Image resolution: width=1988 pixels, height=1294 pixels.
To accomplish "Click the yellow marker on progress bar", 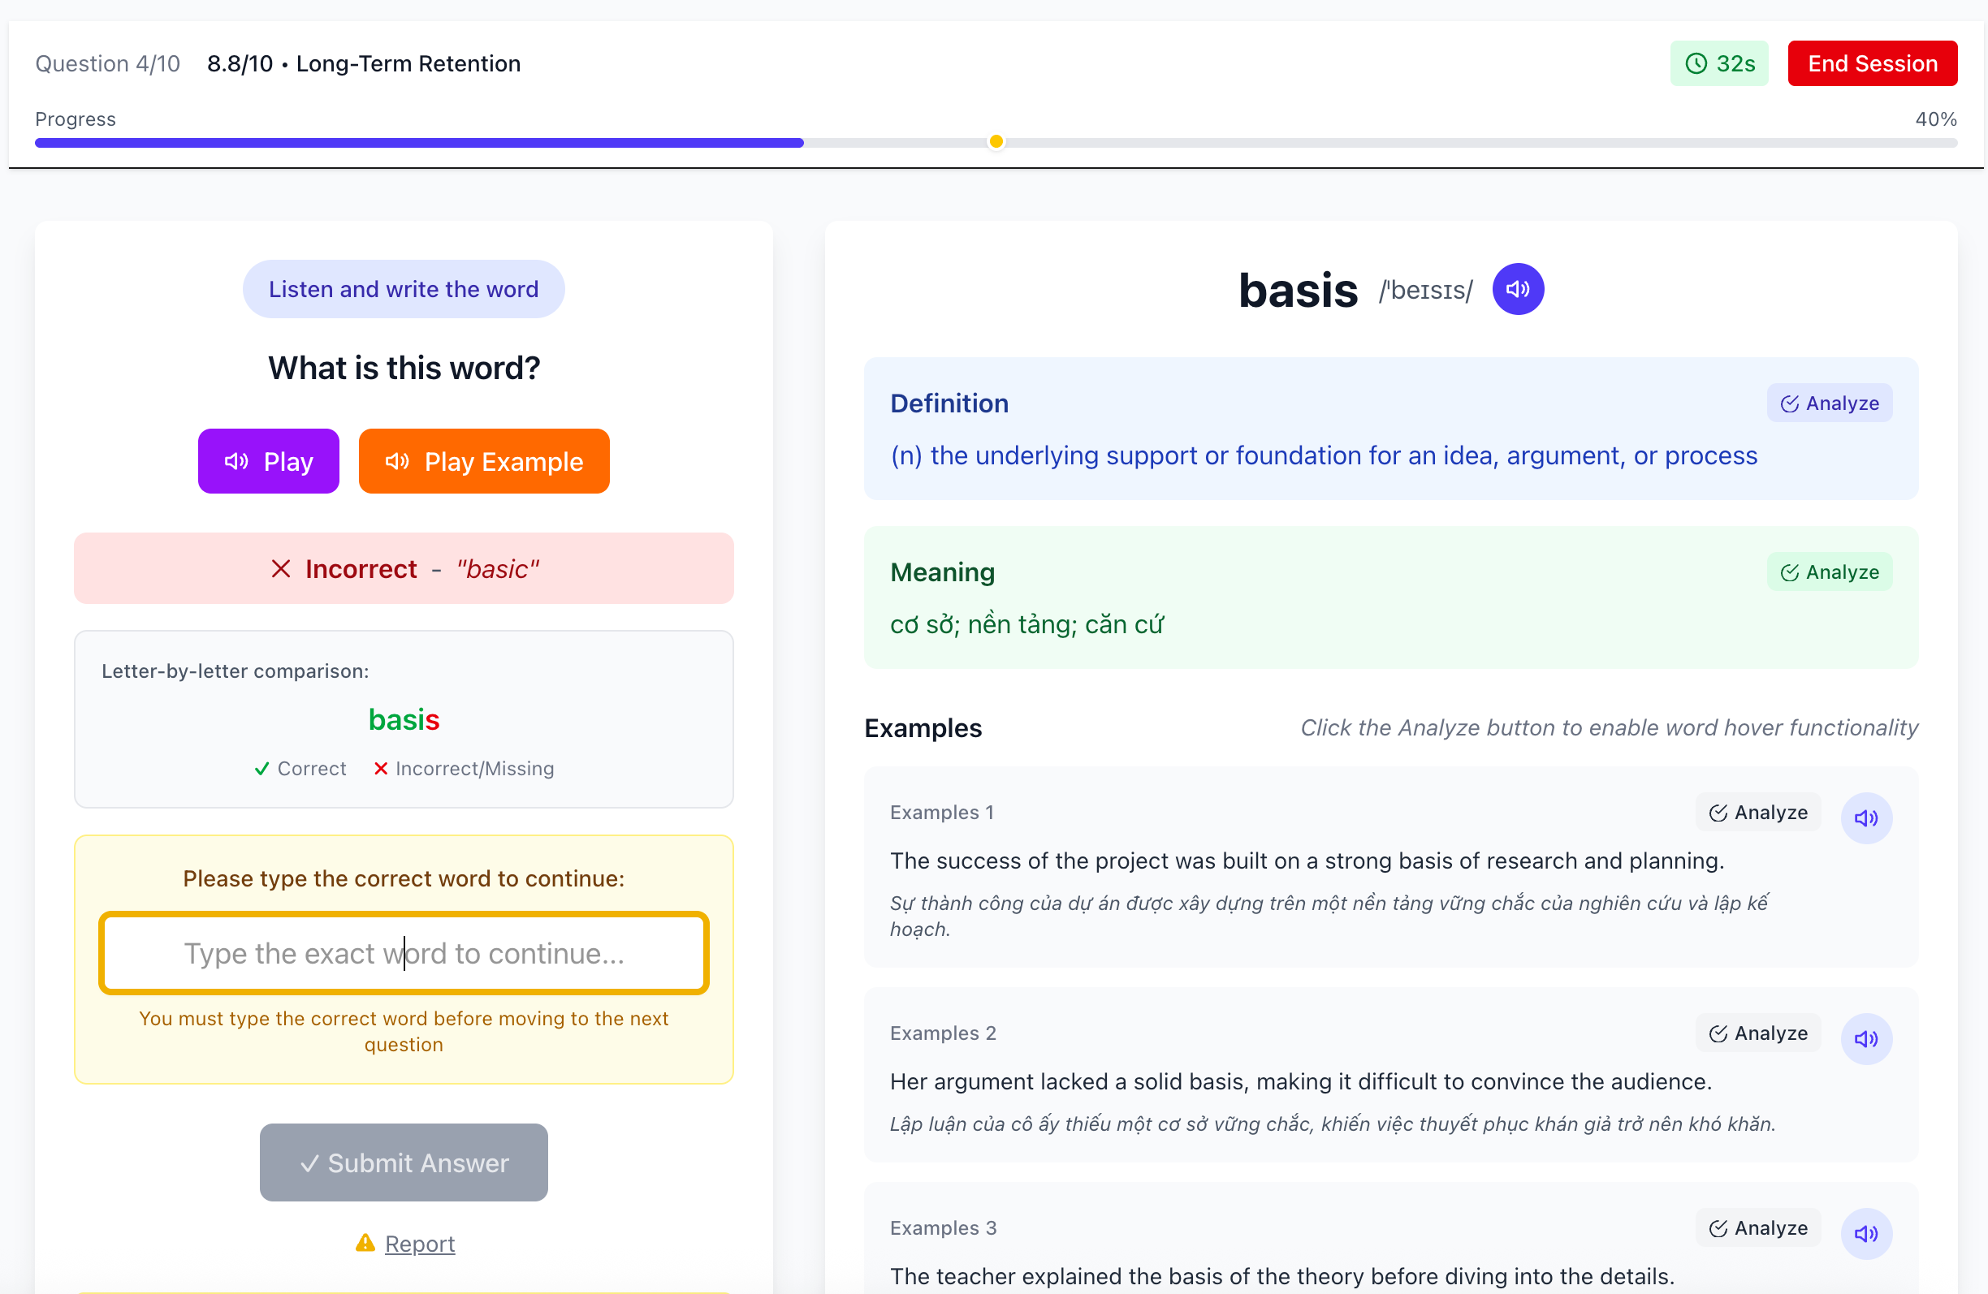I will point(996,142).
